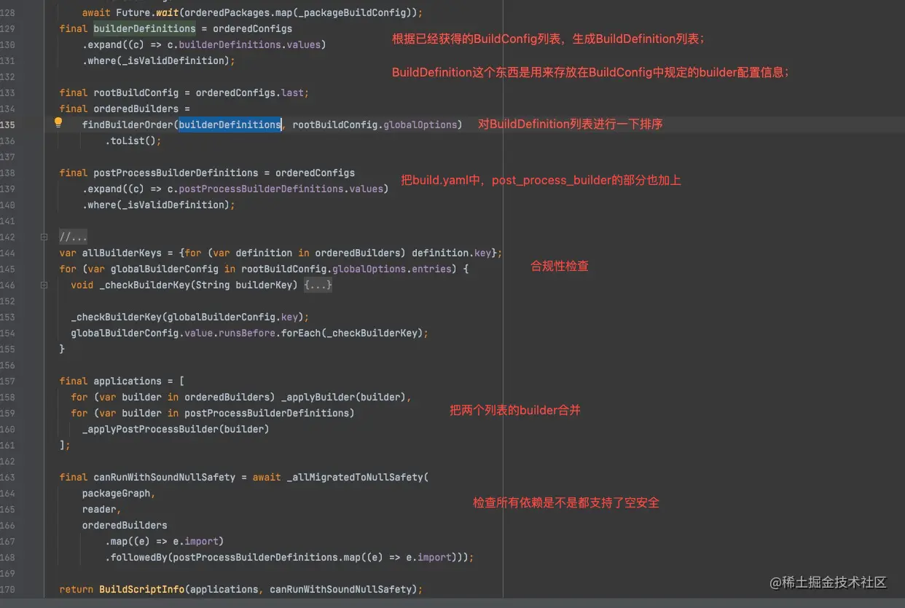Click the _allMigratedToNullSafety call

(x=355, y=477)
